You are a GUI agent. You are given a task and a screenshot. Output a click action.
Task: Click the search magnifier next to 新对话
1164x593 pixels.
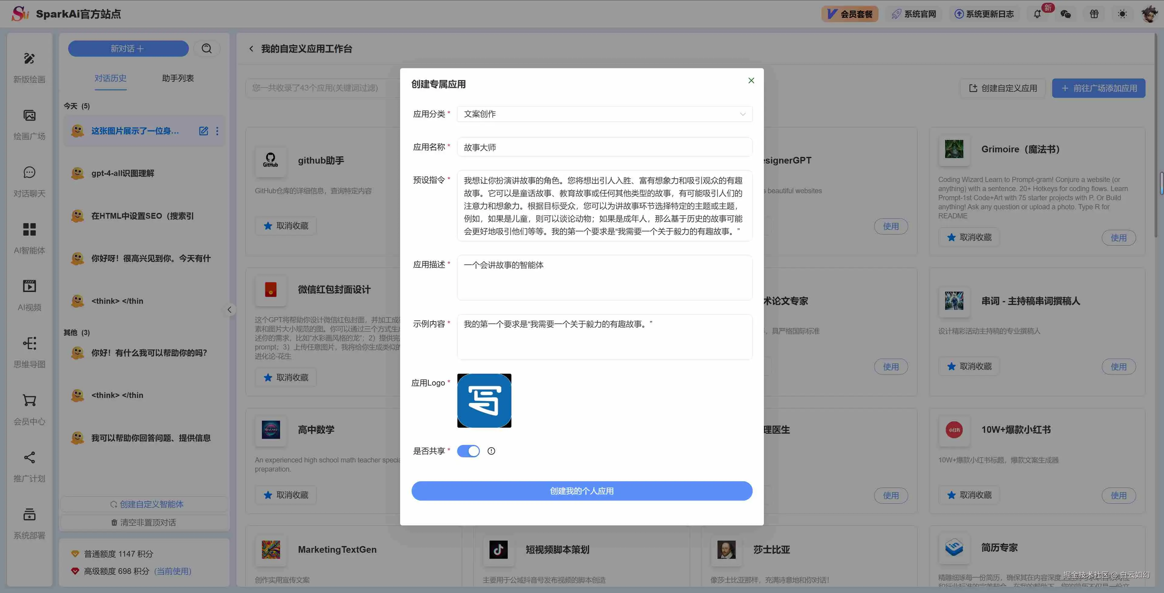[x=207, y=48]
